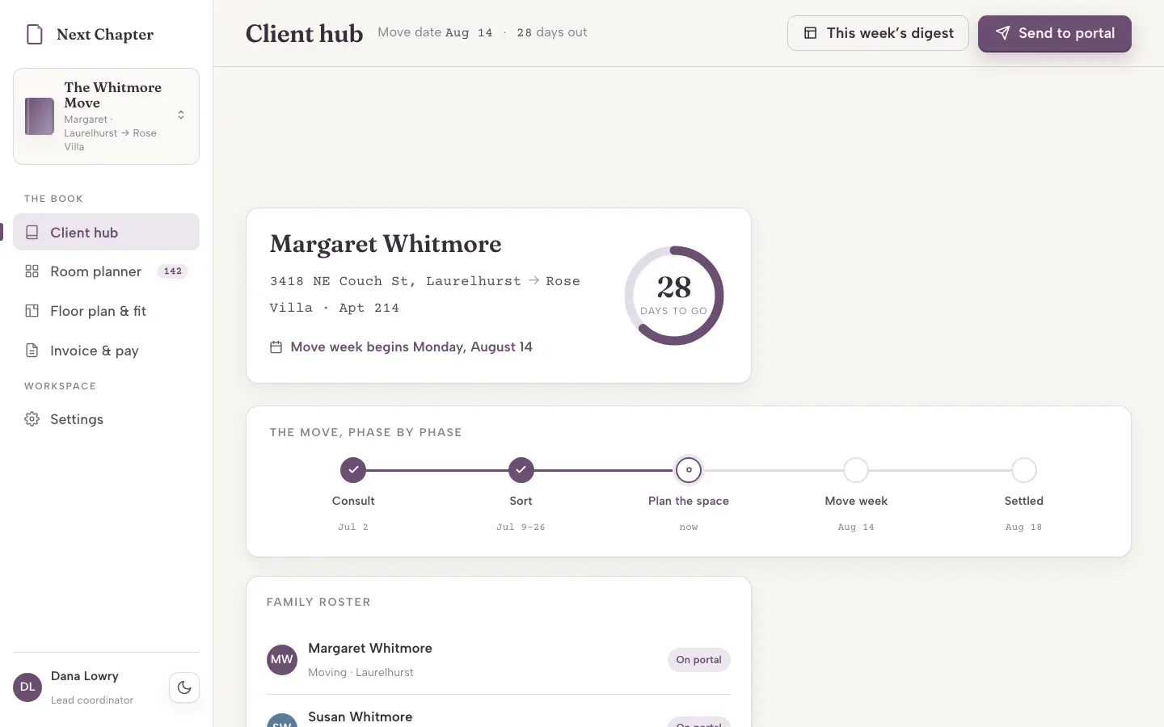The width and height of the screenshot is (1164, 727).
Task: Open Floor plan & fit
Action: 106,311
